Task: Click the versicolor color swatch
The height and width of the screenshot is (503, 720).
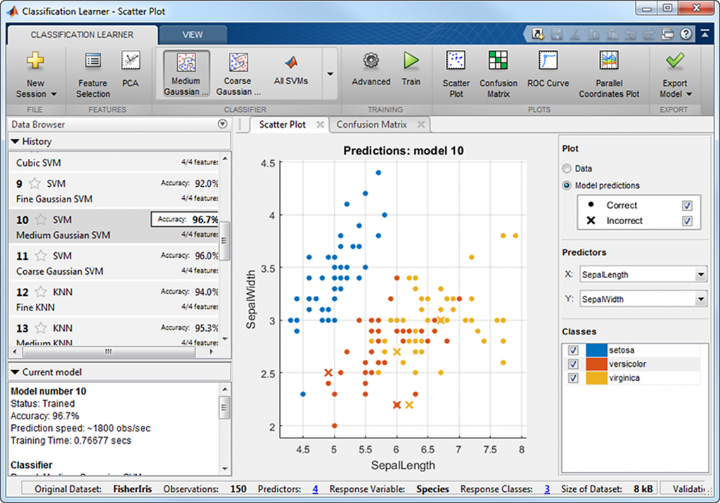Action: pyautogui.click(x=597, y=364)
